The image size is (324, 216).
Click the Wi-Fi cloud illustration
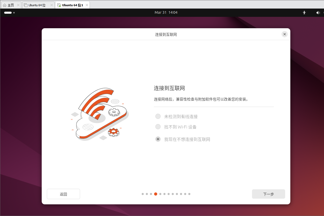tap(100, 114)
